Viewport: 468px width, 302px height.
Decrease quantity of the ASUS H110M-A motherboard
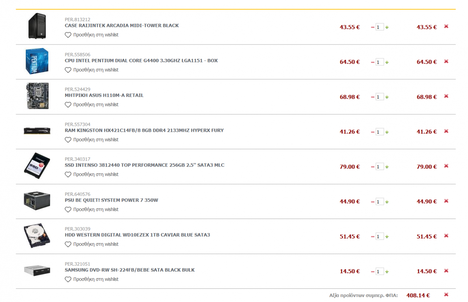pyautogui.click(x=372, y=97)
